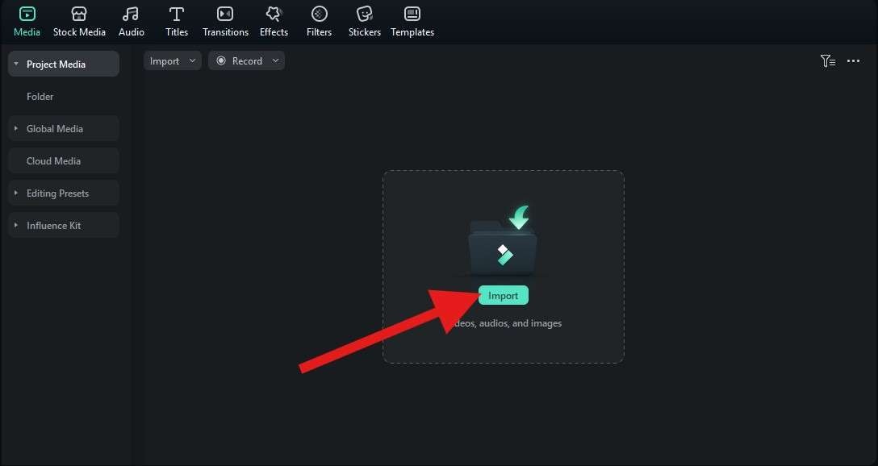
Task: Expand the Editing Presets arrow
Action: 15,193
